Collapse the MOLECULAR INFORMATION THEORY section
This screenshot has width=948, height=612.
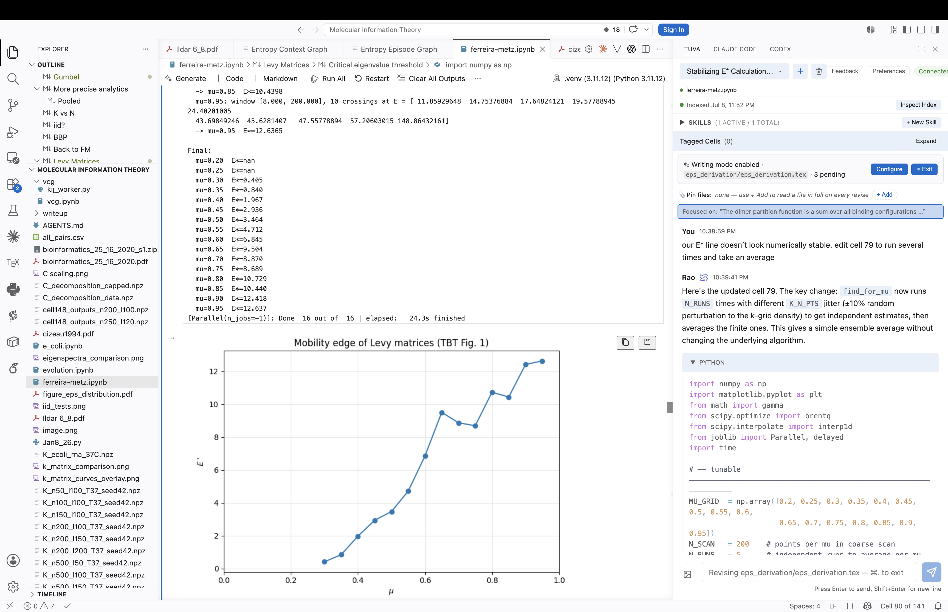pyautogui.click(x=32, y=169)
